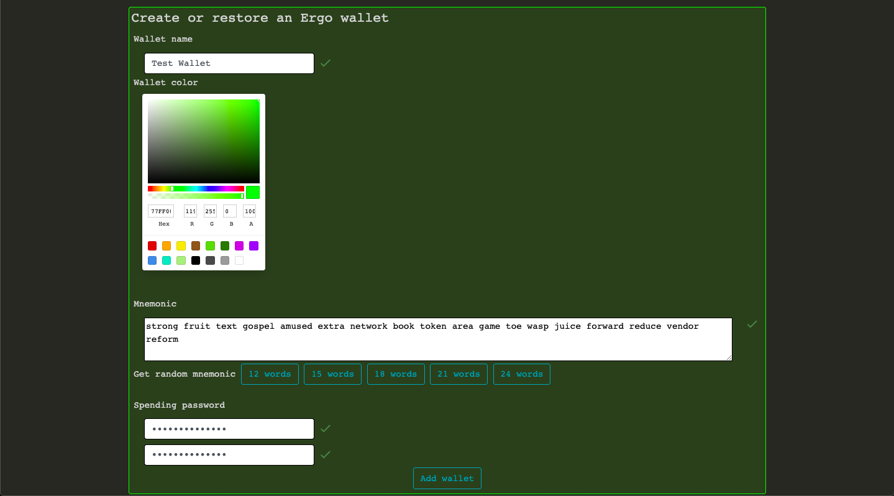Generate a 21 words mnemonic

(x=458, y=374)
